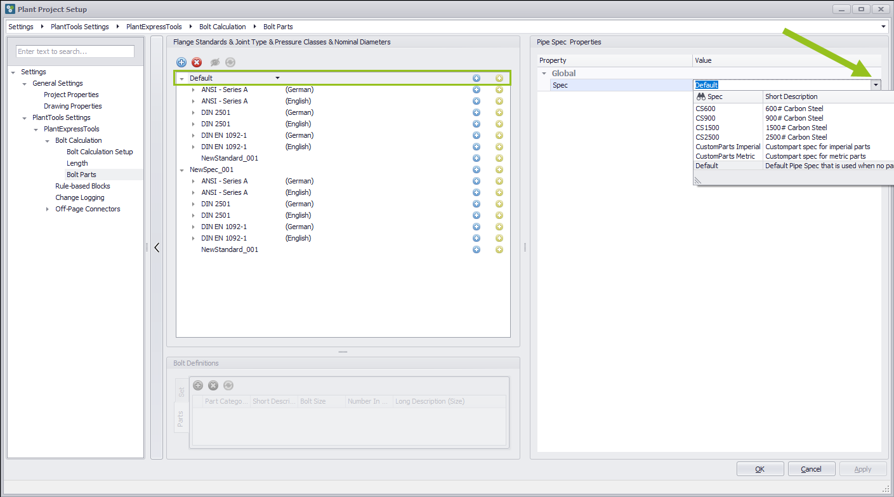The width and height of the screenshot is (894, 497).
Task: Click Settings in breadcrumb bar
Action: [x=21, y=27]
